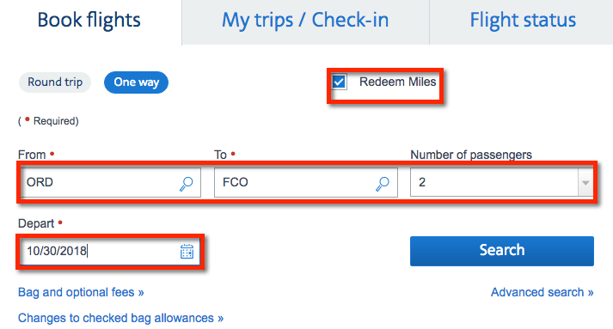This screenshot has height=329, width=613.
Task: Open airport lookup in To field
Action: [x=383, y=184]
